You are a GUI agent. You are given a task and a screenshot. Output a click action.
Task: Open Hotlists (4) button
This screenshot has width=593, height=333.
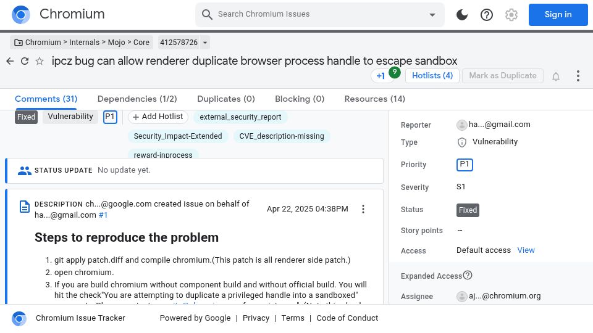click(432, 76)
